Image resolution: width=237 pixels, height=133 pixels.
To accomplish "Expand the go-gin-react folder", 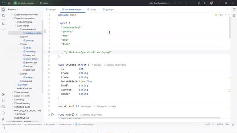I will [x=12, y=92].
